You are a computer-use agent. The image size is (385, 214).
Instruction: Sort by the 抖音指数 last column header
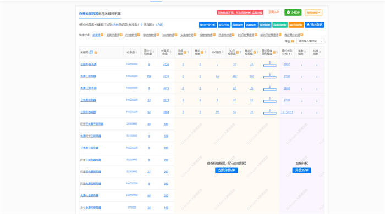(x=317, y=52)
